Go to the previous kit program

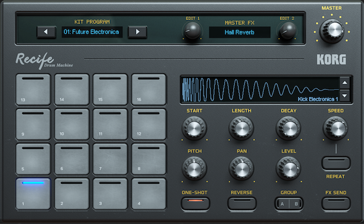[x=46, y=32]
